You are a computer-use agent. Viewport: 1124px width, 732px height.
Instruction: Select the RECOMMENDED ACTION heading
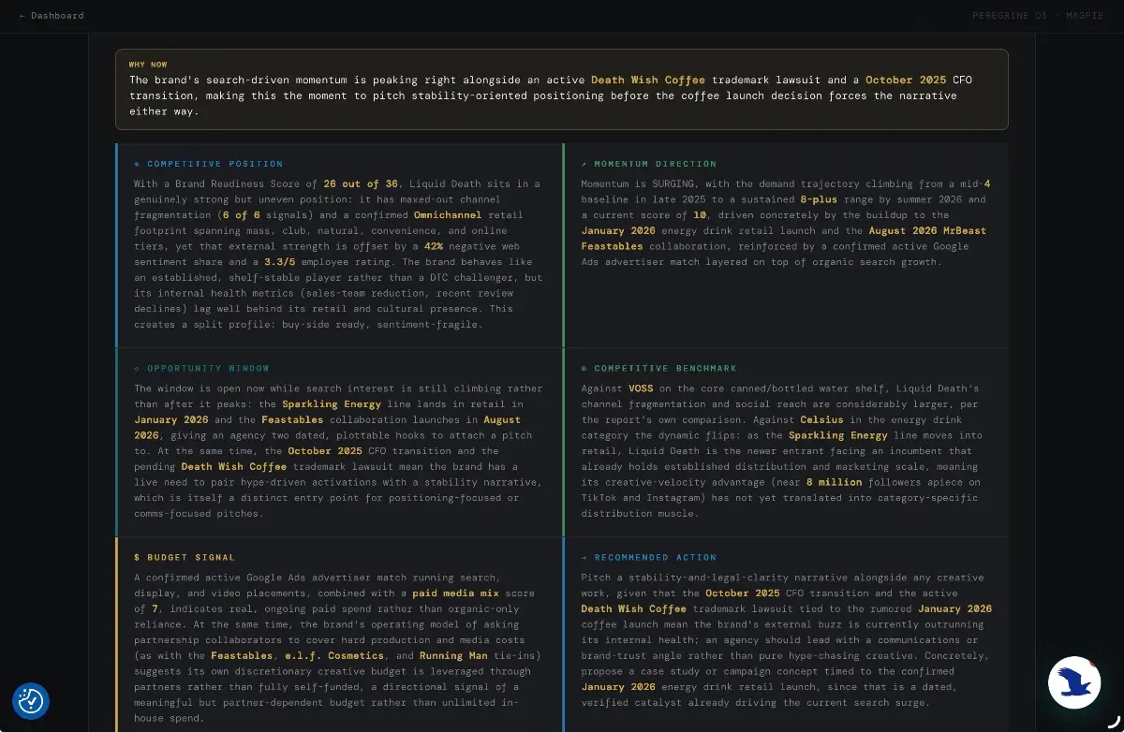point(656,558)
